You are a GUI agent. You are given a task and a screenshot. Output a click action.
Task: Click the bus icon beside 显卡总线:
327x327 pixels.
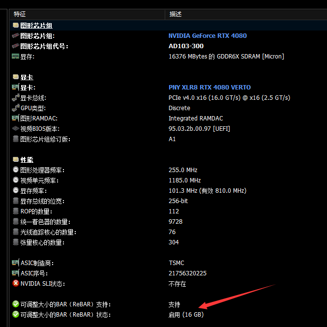point(16,97)
